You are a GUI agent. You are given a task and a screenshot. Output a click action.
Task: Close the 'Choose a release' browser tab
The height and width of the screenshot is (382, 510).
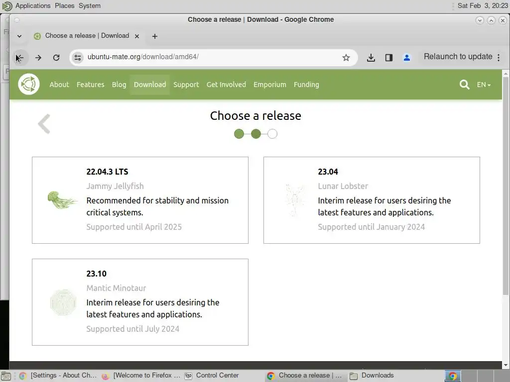click(137, 36)
